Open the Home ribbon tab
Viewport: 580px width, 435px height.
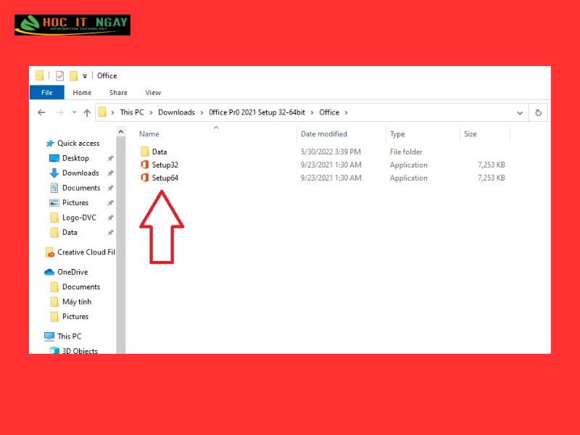click(82, 93)
